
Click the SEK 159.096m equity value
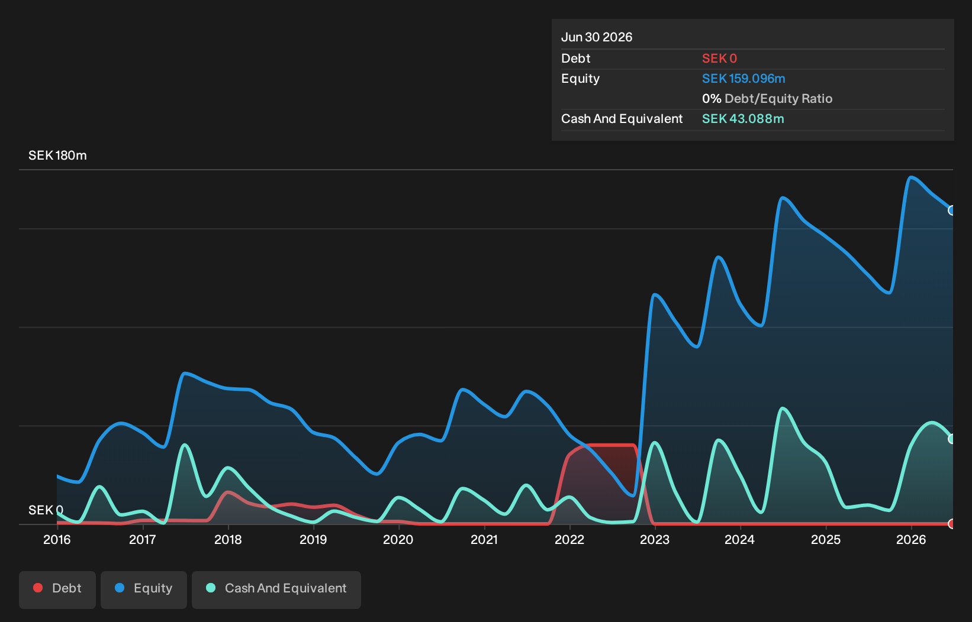744,79
